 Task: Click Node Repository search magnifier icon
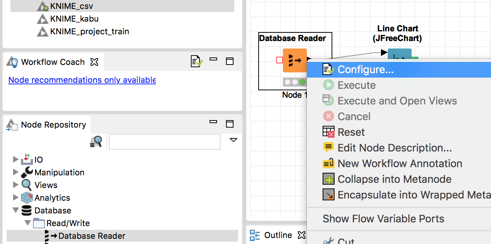click(x=96, y=142)
